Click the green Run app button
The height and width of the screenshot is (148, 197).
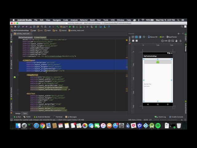pos(70,27)
